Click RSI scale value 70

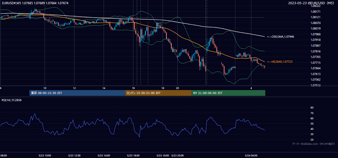312,113
